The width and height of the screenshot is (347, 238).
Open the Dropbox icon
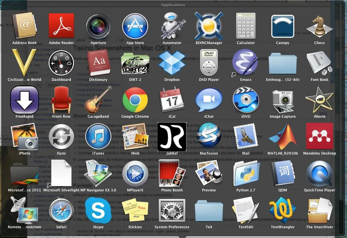(172, 63)
